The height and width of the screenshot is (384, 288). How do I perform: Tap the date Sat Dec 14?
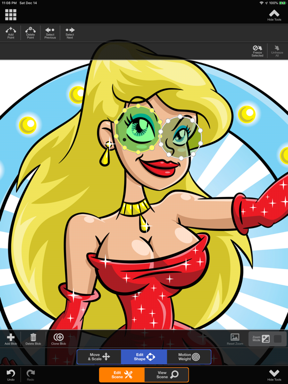pyautogui.click(x=28, y=3)
